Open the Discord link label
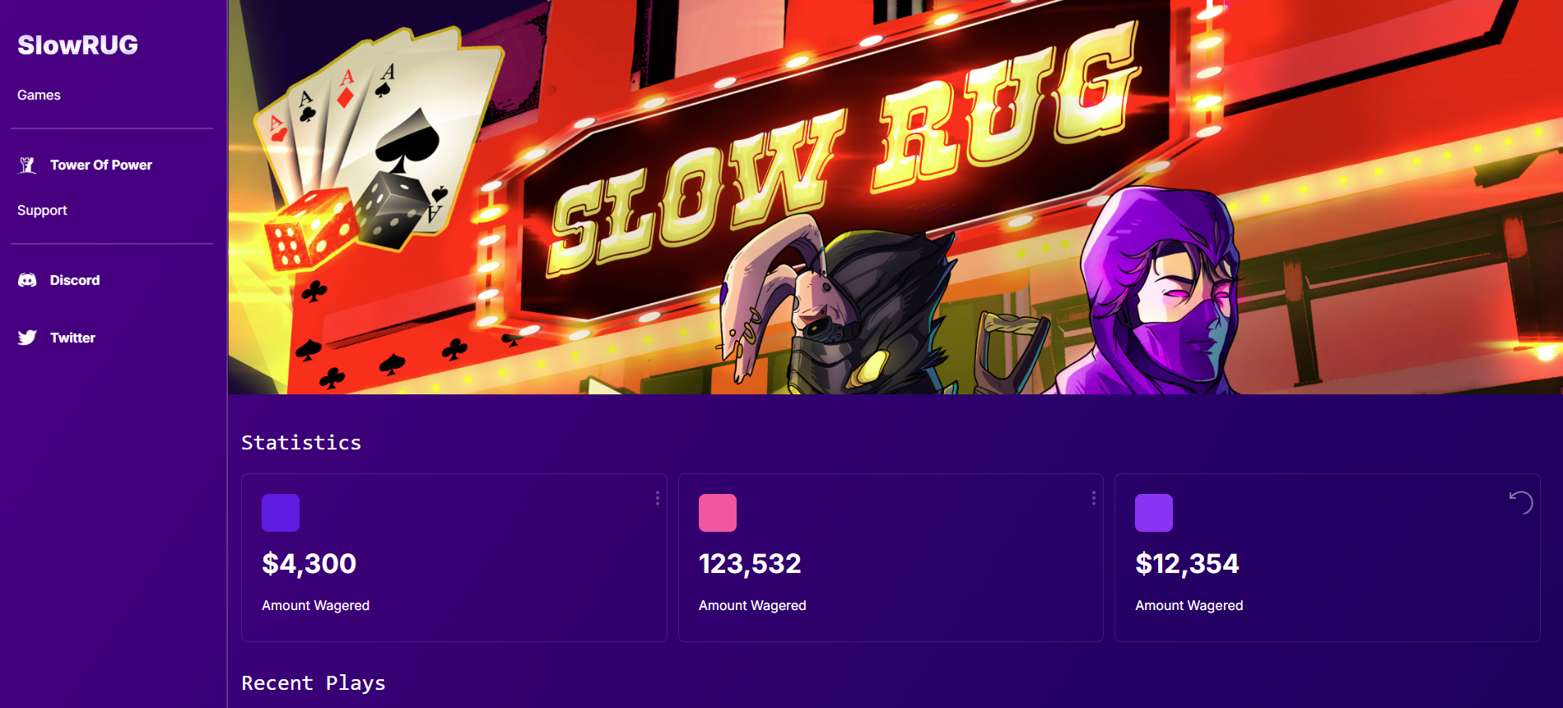 (75, 281)
